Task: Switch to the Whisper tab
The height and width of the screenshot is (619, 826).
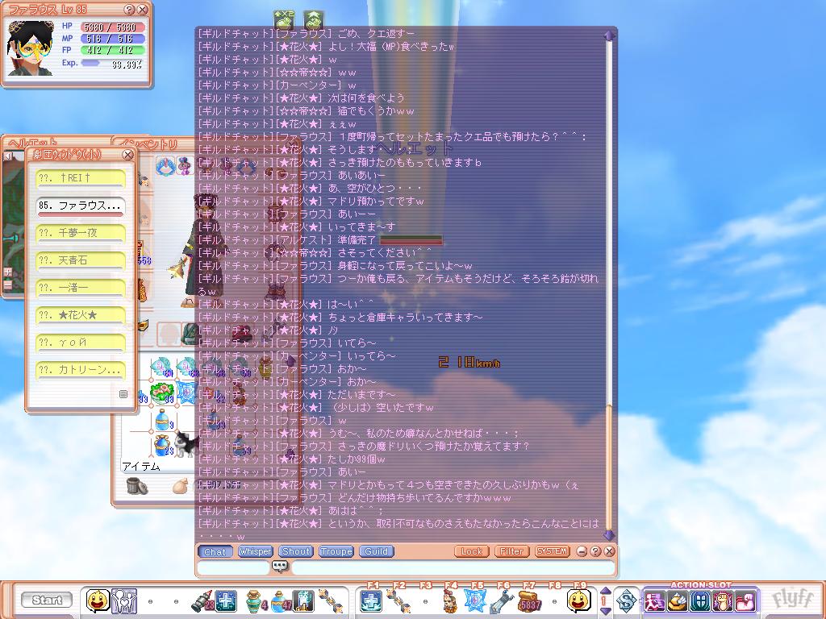Action: 255,551
